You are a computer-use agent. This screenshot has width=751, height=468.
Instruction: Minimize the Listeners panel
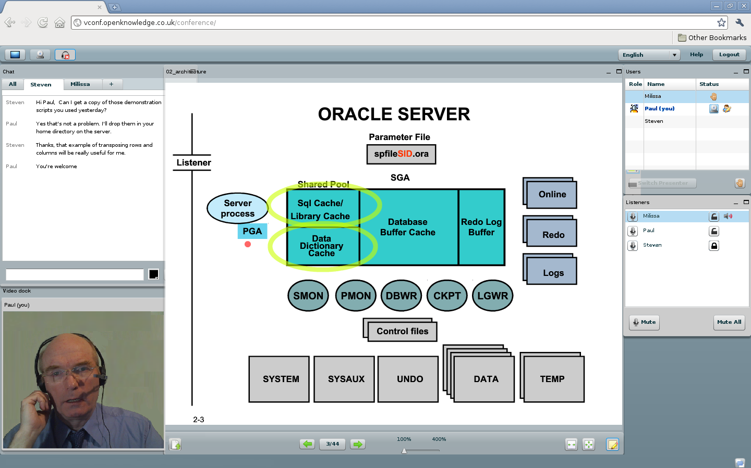736,203
